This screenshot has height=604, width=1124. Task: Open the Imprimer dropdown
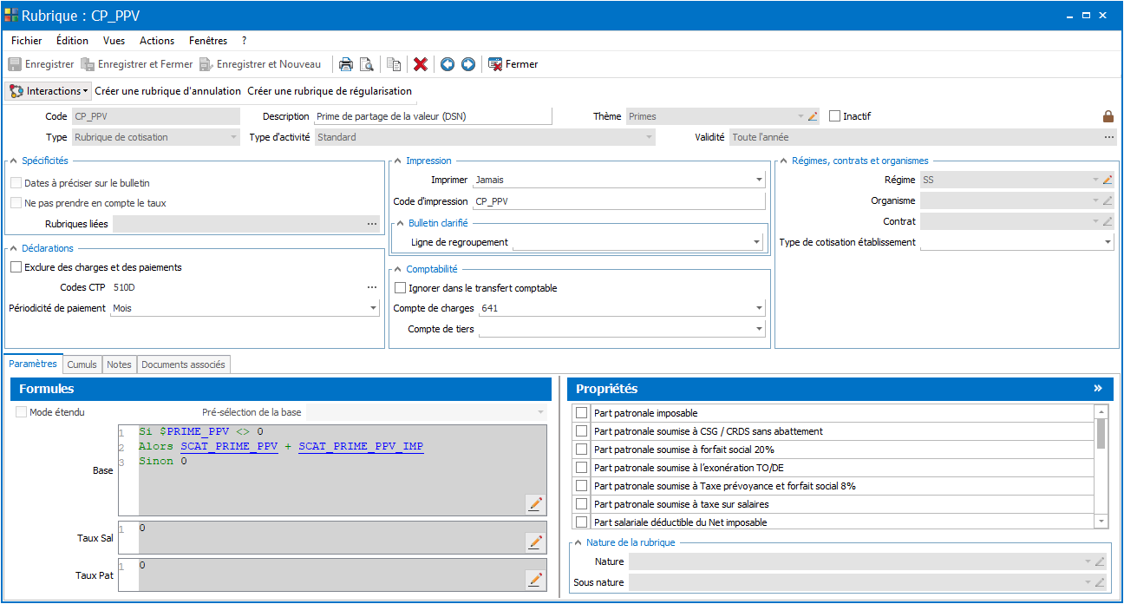(x=760, y=180)
